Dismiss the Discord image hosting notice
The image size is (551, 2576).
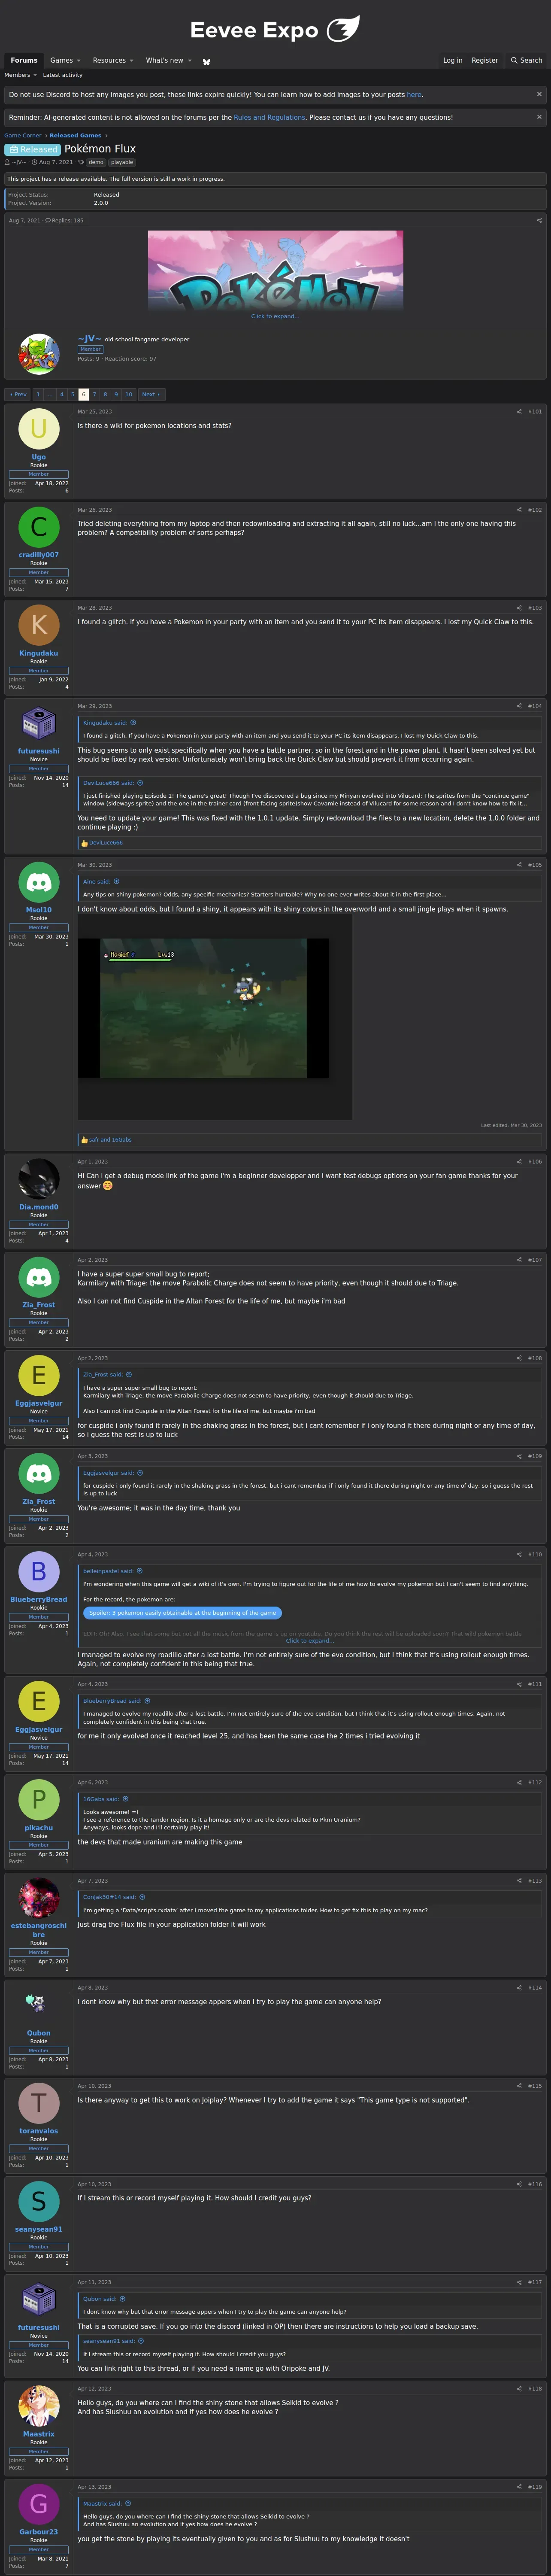coord(539,94)
